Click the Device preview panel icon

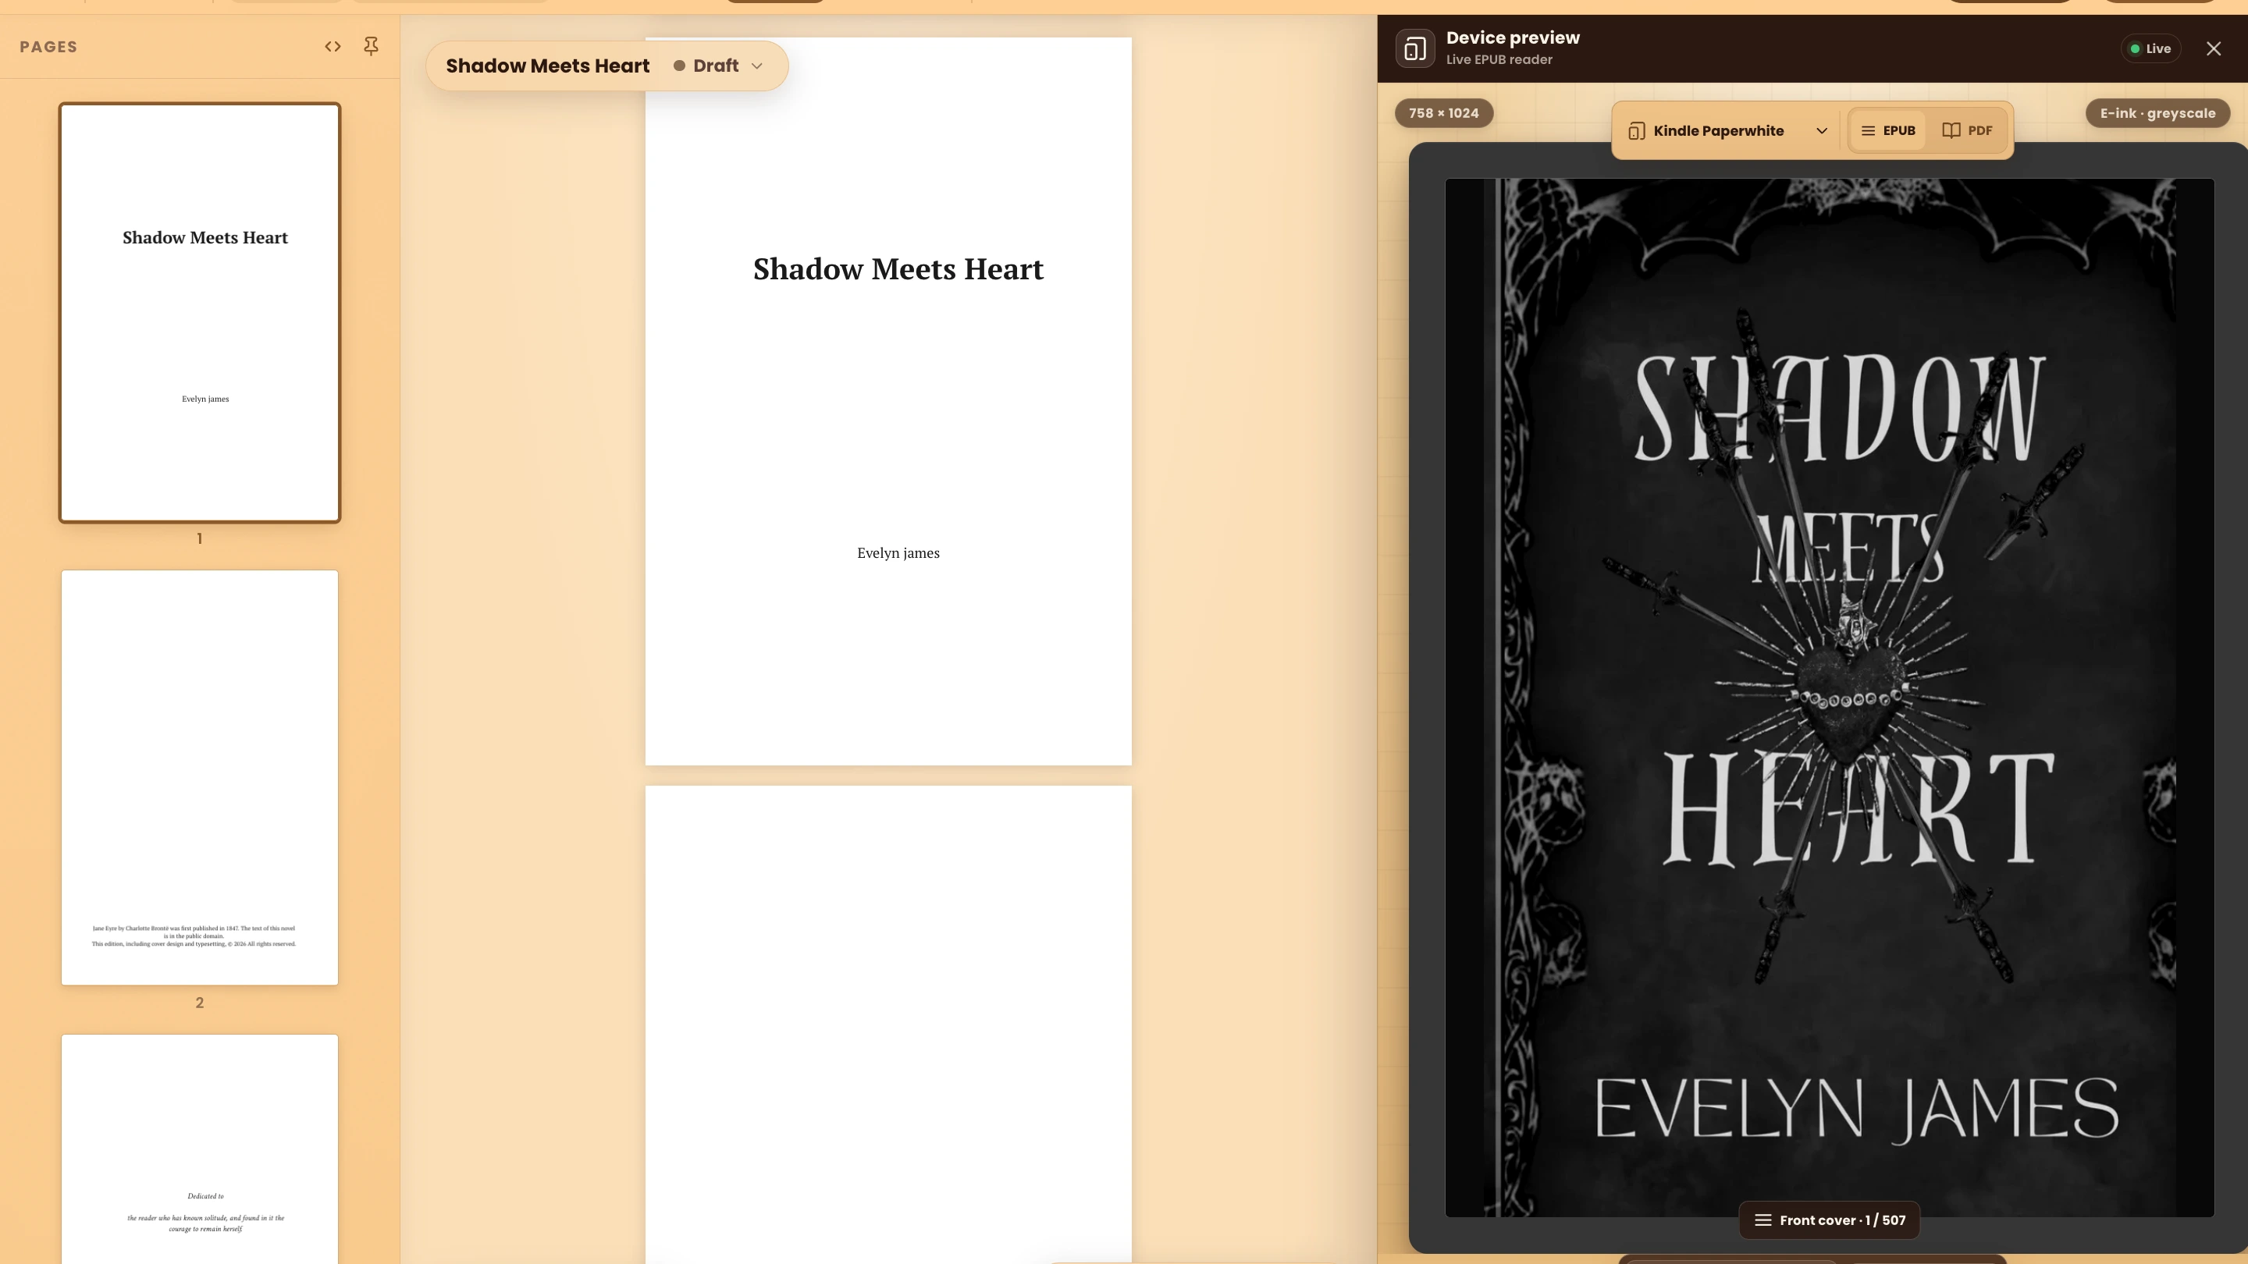1414,48
